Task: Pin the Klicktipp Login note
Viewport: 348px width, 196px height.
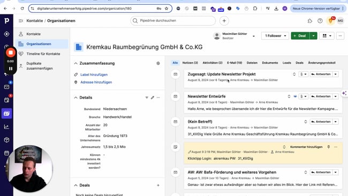Action: (x=329, y=147)
